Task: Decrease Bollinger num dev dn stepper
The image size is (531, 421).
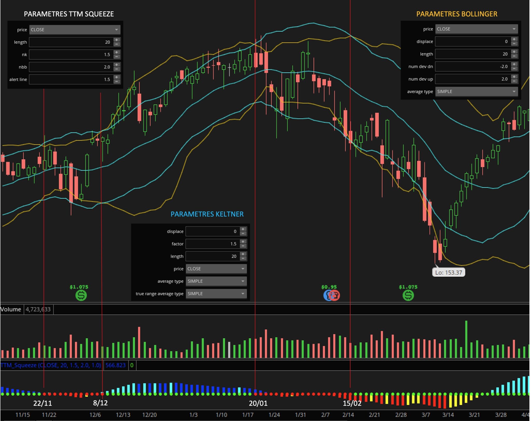Action: pyautogui.click(x=514, y=69)
